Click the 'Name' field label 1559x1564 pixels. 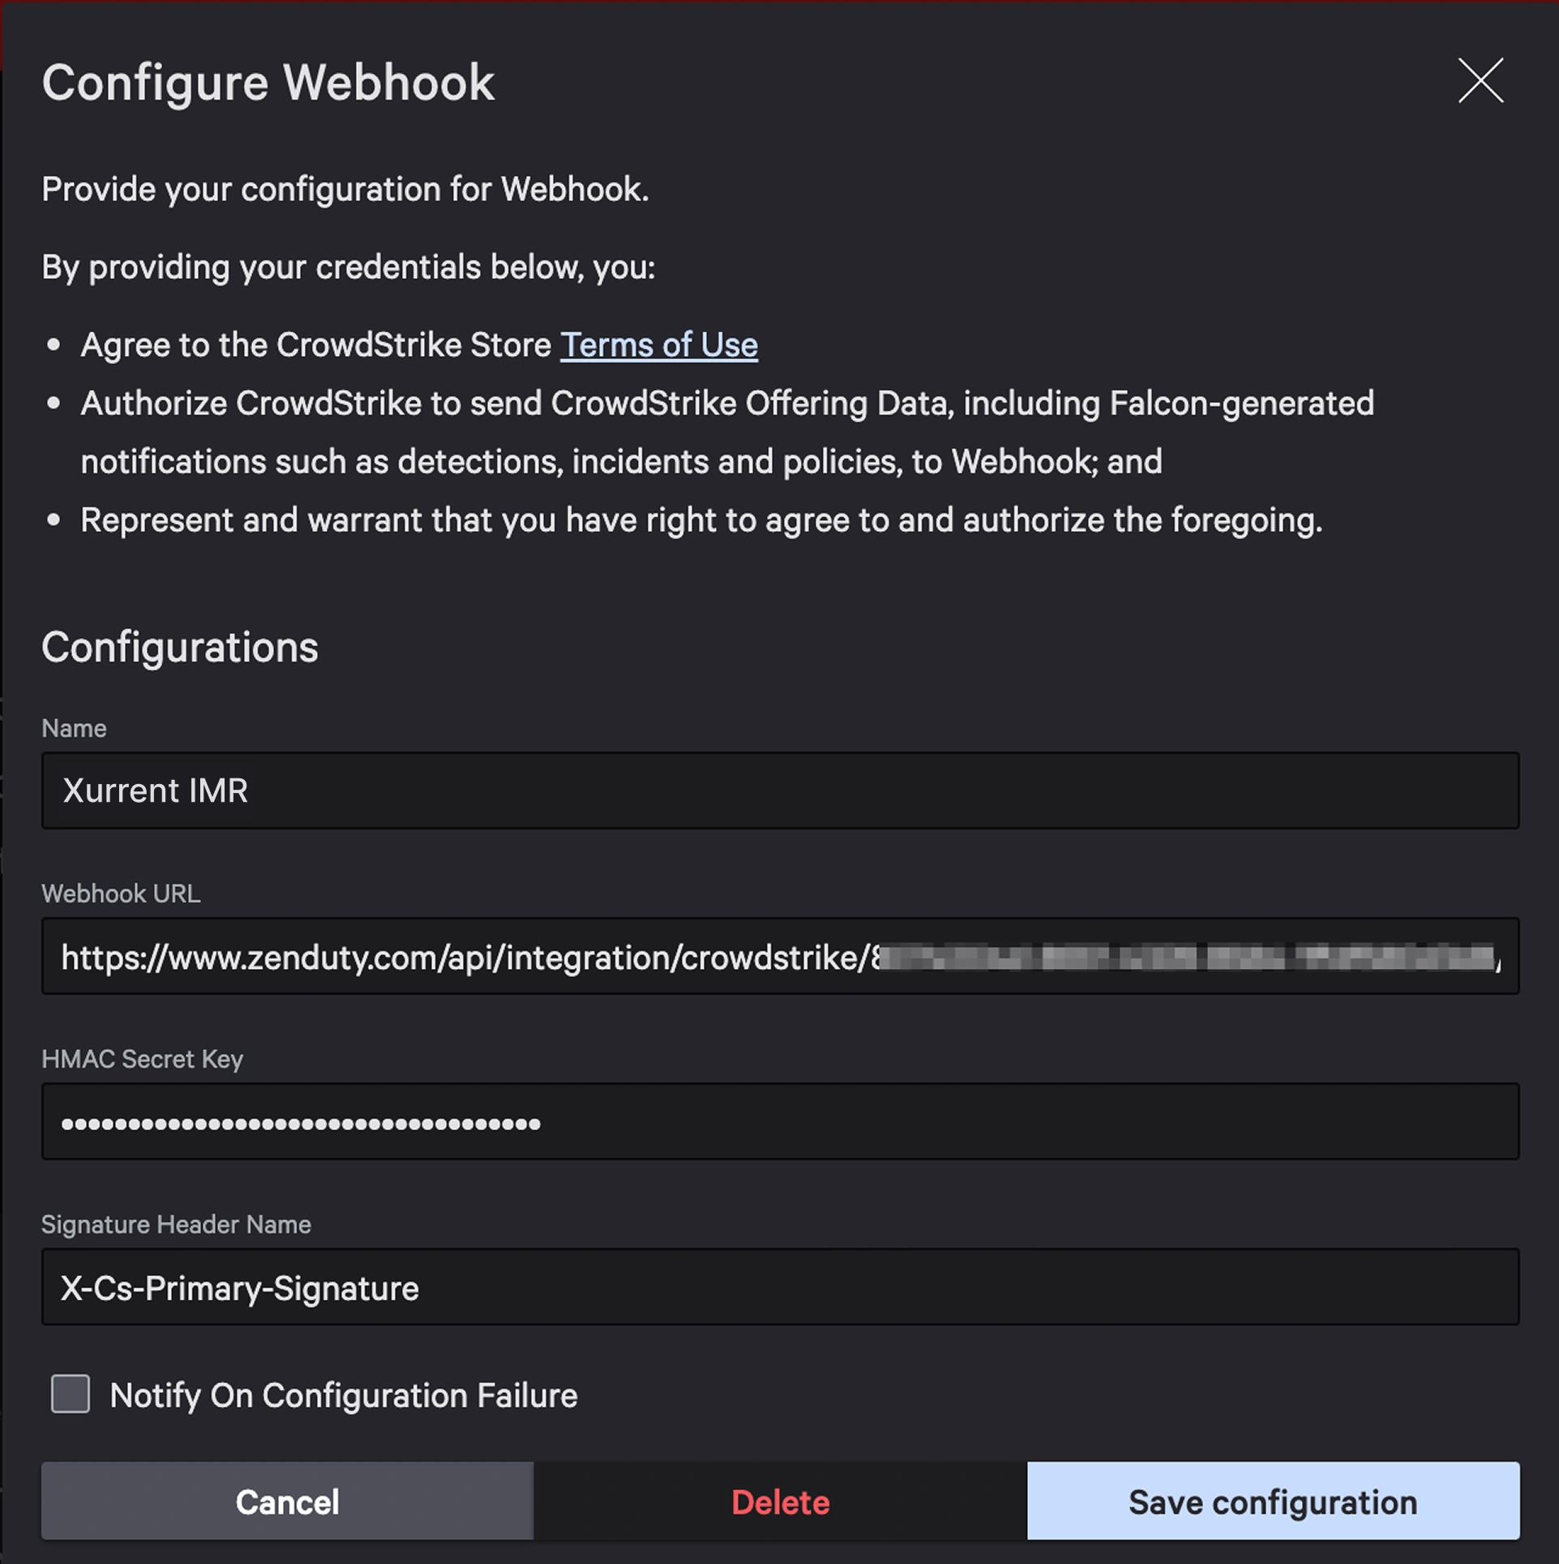click(x=74, y=728)
